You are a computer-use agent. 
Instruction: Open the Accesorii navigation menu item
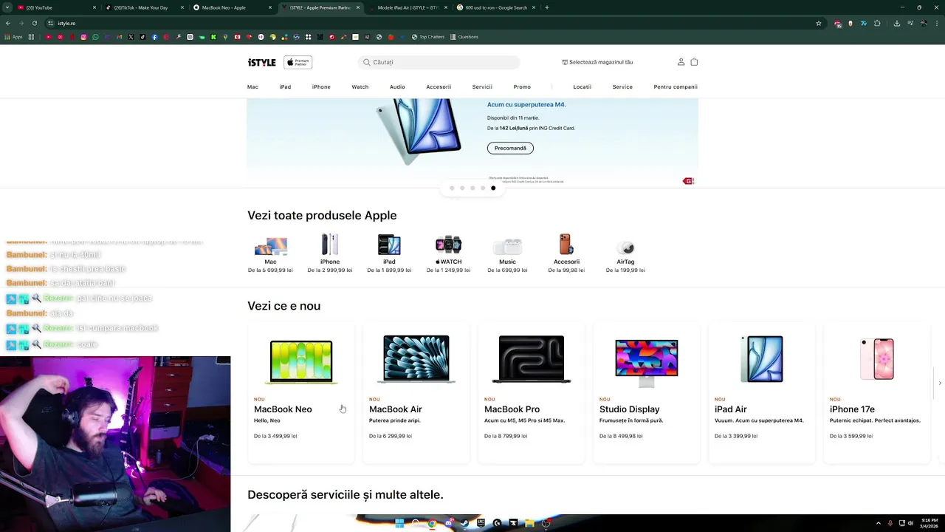439,86
